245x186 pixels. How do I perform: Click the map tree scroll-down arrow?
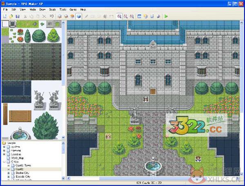63,178
